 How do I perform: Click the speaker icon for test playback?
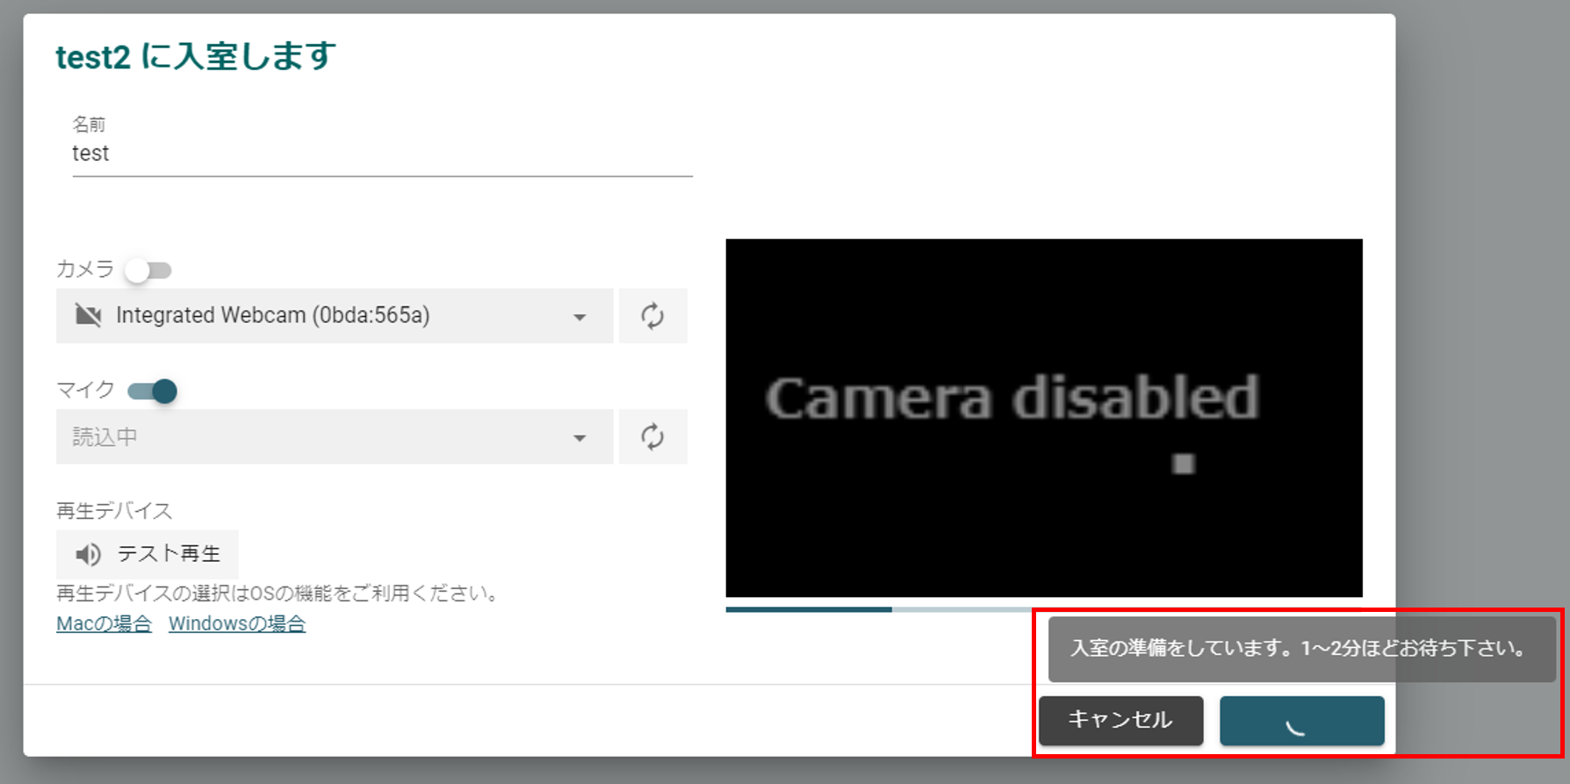pyautogui.click(x=88, y=554)
